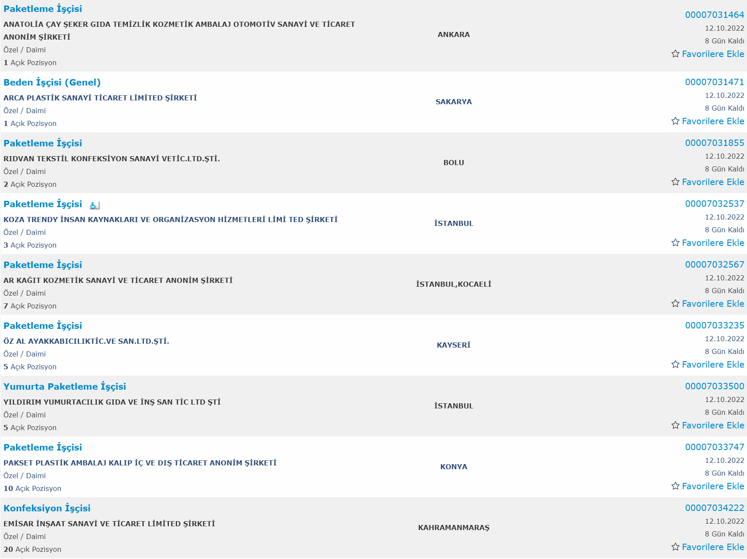Open the Yumurta Paketleme İşçisi posting
The image size is (747, 559).
pos(65,386)
